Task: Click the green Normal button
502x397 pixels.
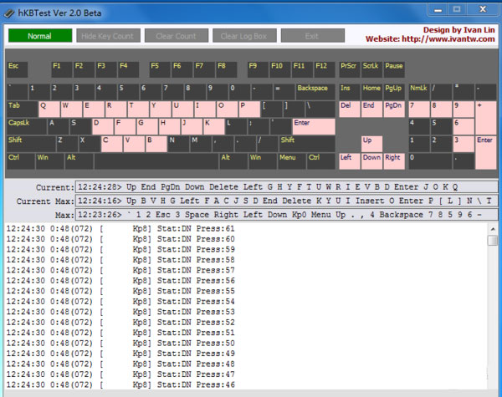Action: (x=40, y=36)
